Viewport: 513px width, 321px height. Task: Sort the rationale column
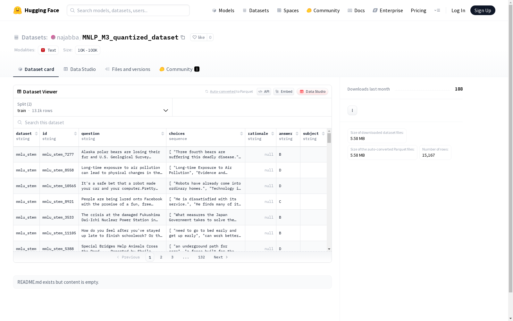tap(273, 134)
